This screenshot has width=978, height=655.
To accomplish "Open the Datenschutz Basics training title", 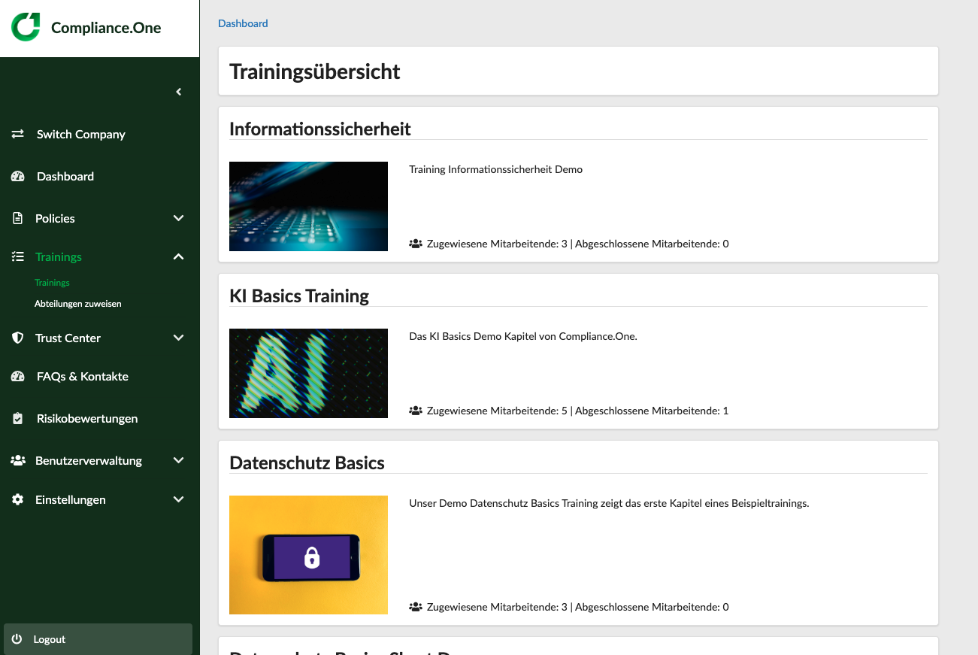I will [x=307, y=462].
